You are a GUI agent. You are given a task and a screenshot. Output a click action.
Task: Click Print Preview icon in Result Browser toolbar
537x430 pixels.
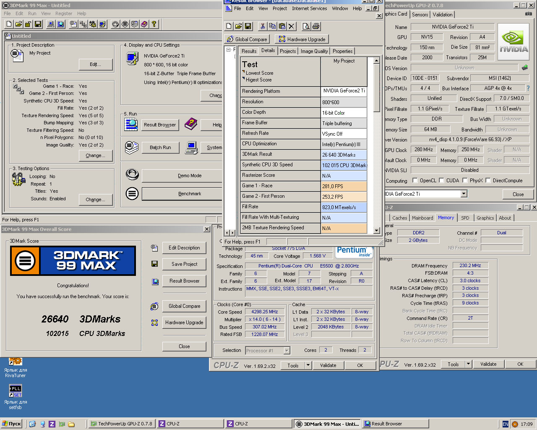pos(306,26)
